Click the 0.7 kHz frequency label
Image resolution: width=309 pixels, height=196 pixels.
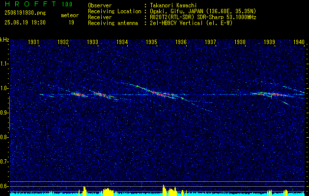click(4, 162)
